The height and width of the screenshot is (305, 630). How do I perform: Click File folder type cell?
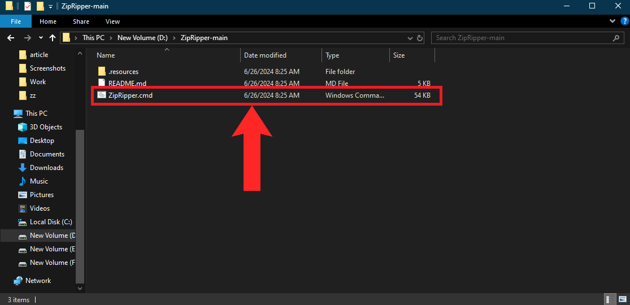point(340,72)
